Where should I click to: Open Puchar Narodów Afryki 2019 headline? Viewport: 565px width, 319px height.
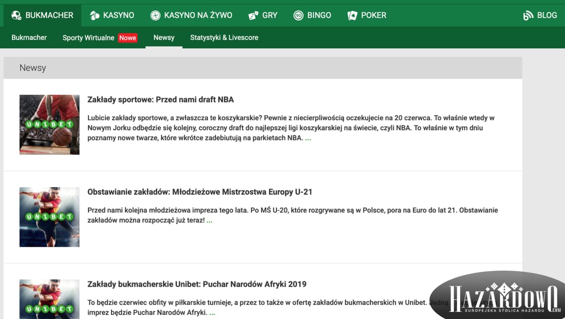pyautogui.click(x=197, y=284)
